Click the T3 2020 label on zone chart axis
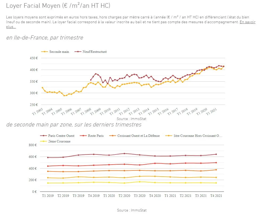The height and width of the screenshot is (215, 260). tap(139, 196)
